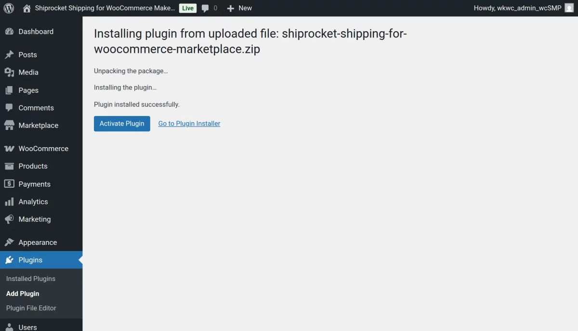
Task: Click the Posts pushpin icon
Action: pos(9,55)
